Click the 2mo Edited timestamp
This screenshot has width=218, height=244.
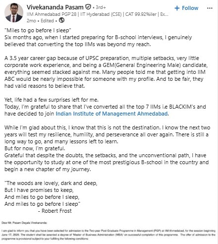coord(40,21)
